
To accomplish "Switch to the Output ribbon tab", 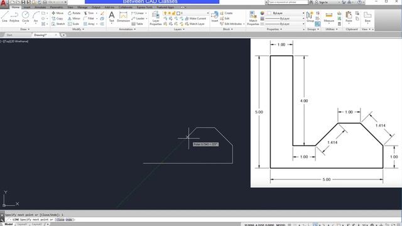I will coord(96,8).
